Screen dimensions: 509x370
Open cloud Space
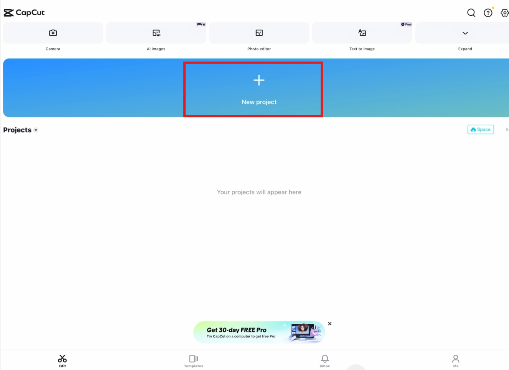480,129
